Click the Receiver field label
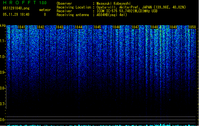The image size is (199, 126). [x=64, y=11]
